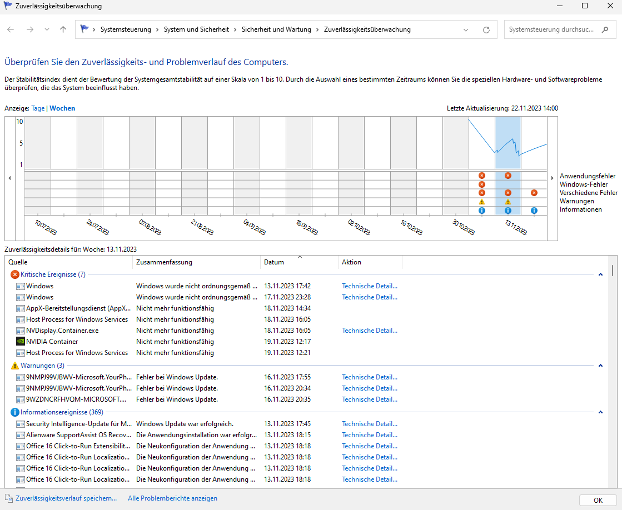Click Informationsereignisse (369) group header
622x510 pixels.
(x=62, y=412)
